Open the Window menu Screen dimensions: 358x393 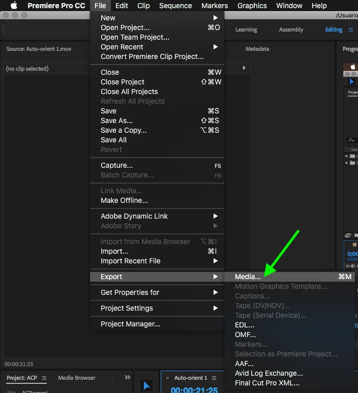[289, 6]
